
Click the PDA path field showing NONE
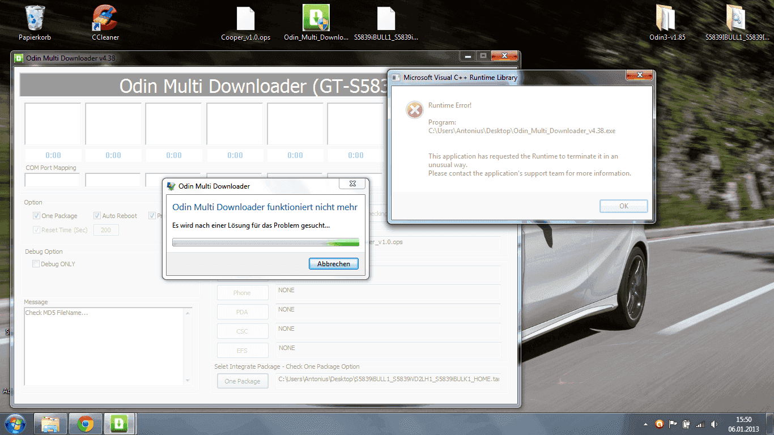388,312
